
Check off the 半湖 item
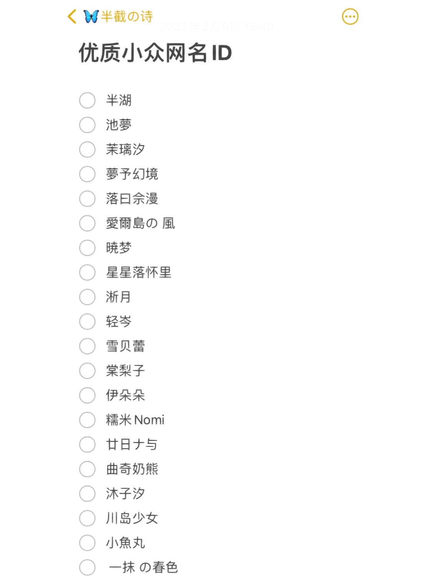87,101
